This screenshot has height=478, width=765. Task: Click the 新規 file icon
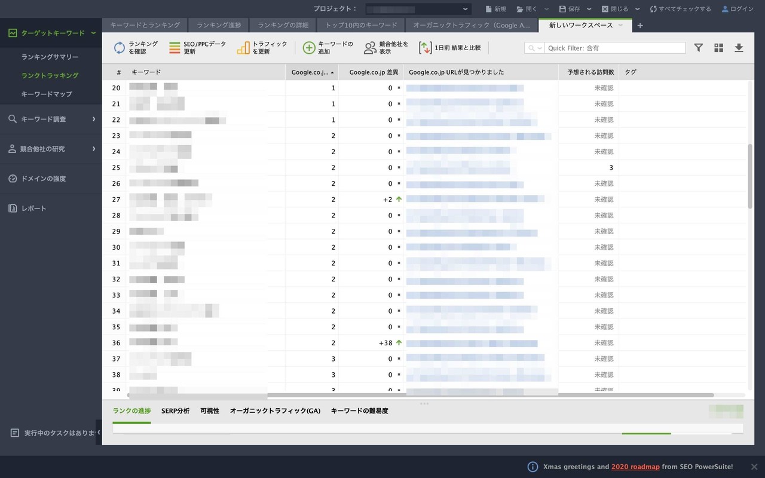point(489,9)
